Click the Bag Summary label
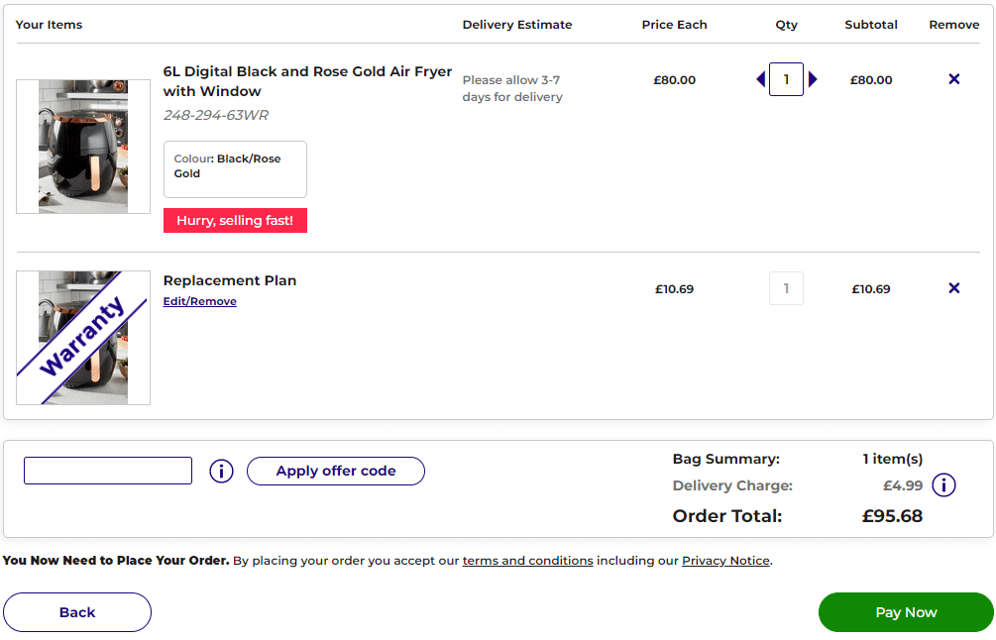Image resolution: width=996 pixels, height=640 pixels. pos(726,459)
